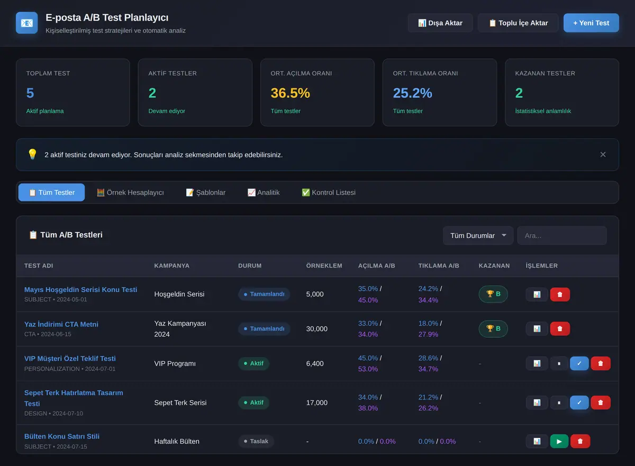Start the Bülten Konu Satırı Stili test
This screenshot has width=635, height=466.
pos(559,441)
